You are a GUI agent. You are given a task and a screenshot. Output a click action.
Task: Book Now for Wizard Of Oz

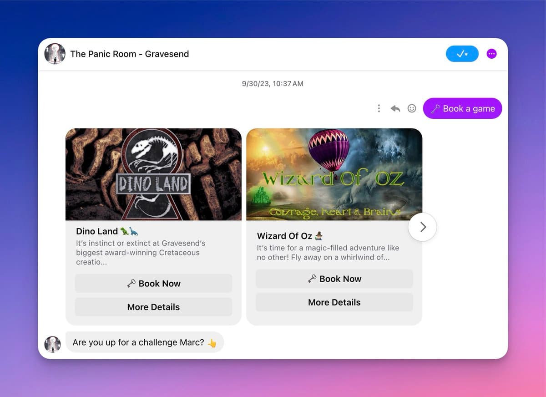tap(334, 279)
